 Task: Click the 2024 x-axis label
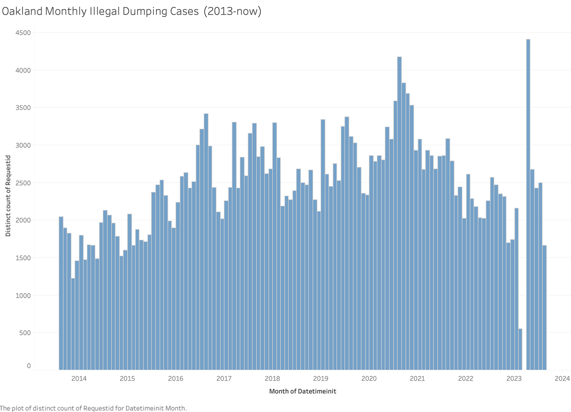(x=562, y=378)
